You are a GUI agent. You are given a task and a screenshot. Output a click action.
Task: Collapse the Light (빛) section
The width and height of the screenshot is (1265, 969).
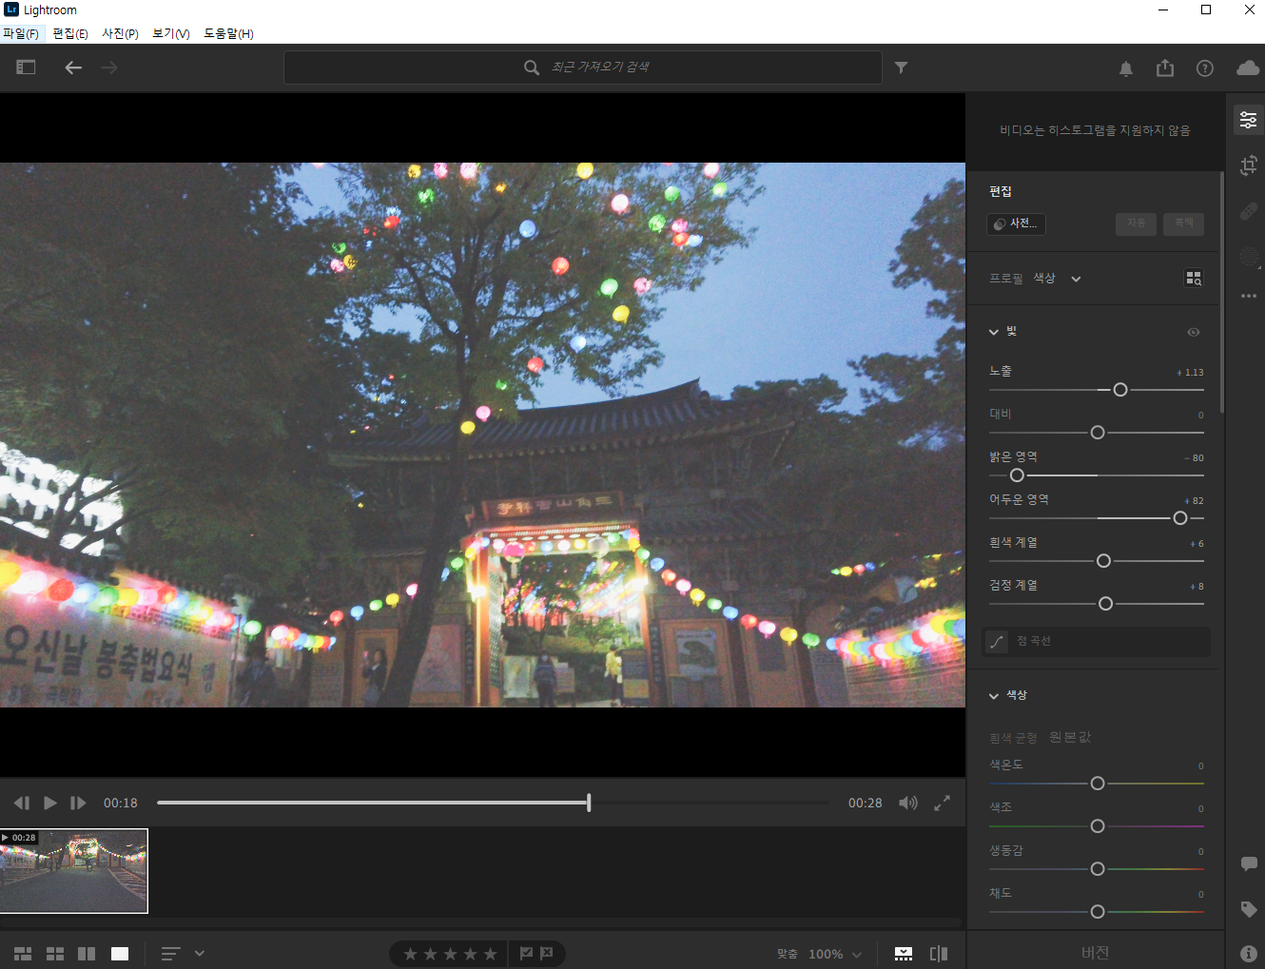[x=994, y=332]
